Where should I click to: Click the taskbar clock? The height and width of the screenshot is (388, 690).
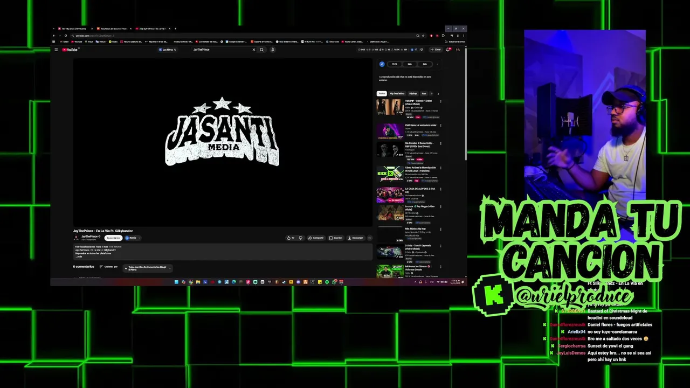click(x=456, y=282)
